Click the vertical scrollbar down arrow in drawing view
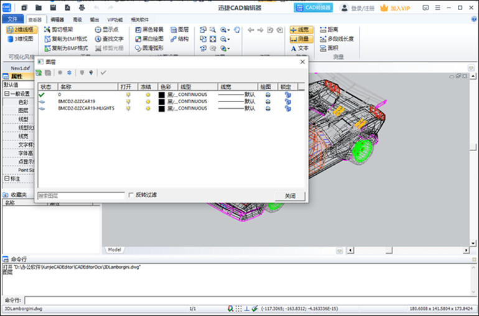The height and width of the screenshot is (316, 479). (x=473, y=244)
